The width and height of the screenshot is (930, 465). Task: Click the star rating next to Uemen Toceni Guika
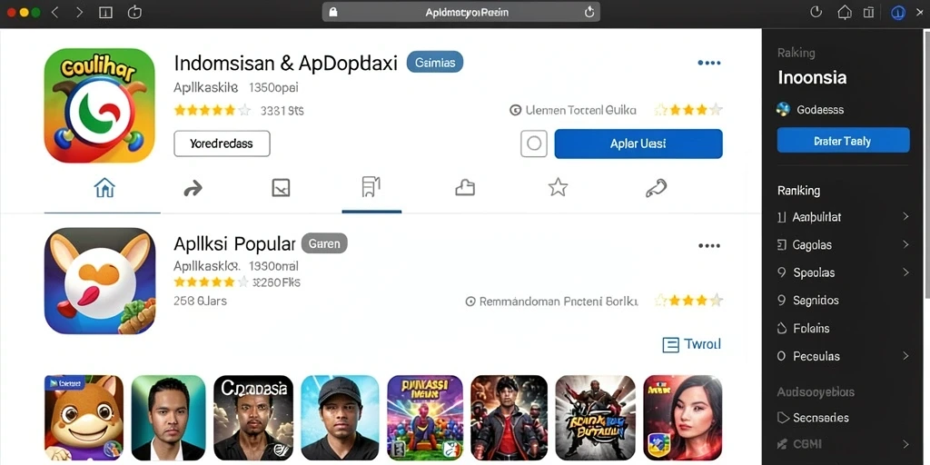[688, 110]
